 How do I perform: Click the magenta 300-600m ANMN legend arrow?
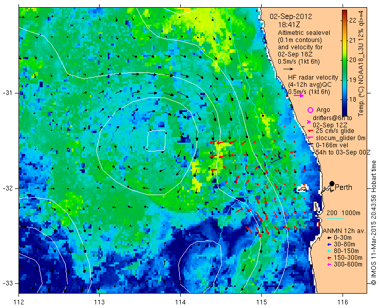click(329, 264)
